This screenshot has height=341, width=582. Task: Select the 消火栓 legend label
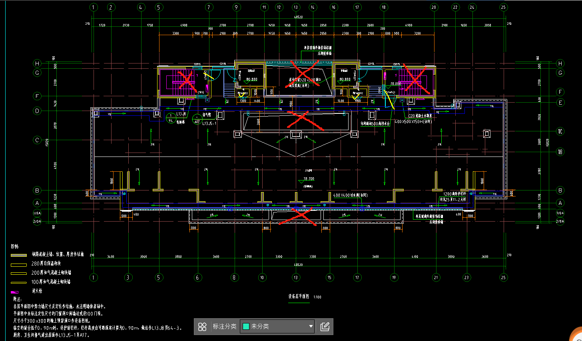coord(37,291)
